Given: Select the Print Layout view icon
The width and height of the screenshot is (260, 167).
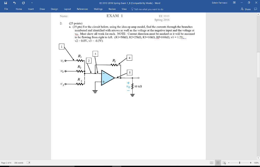Looking at the screenshot, I should (x=217, y=163).
